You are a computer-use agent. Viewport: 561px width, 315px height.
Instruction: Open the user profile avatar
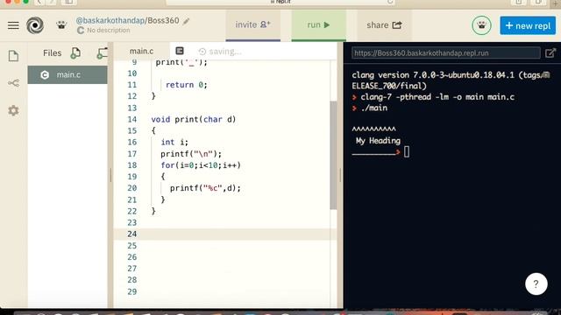[481, 25]
